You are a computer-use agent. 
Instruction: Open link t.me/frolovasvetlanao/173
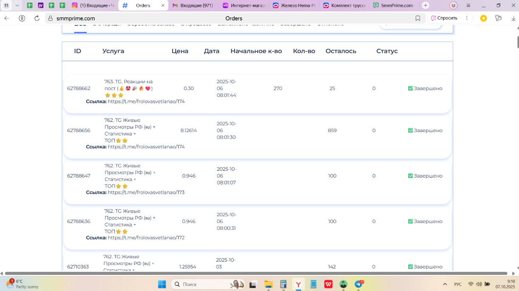coord(146,192)
